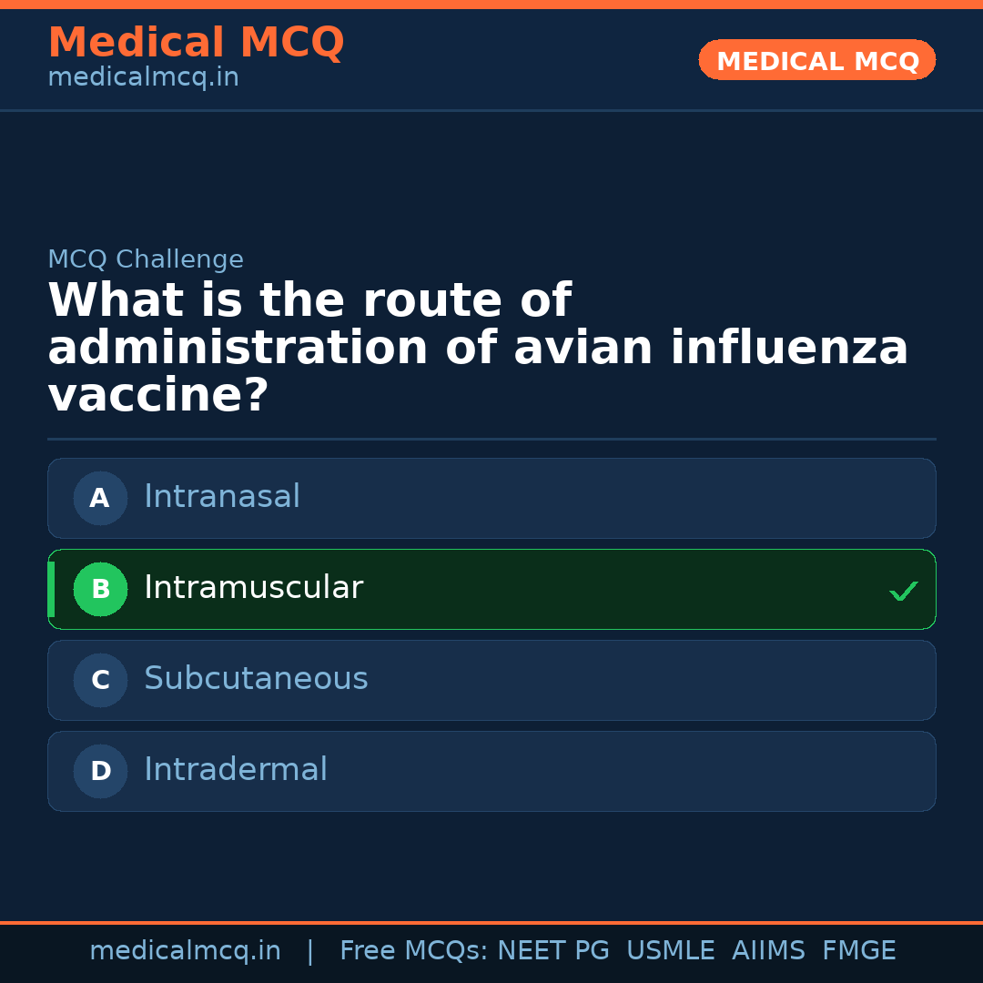The width and height of the screenshot is (983, 983).
Task: Click USMLE in the footer
Action: (x=670, y=951)
